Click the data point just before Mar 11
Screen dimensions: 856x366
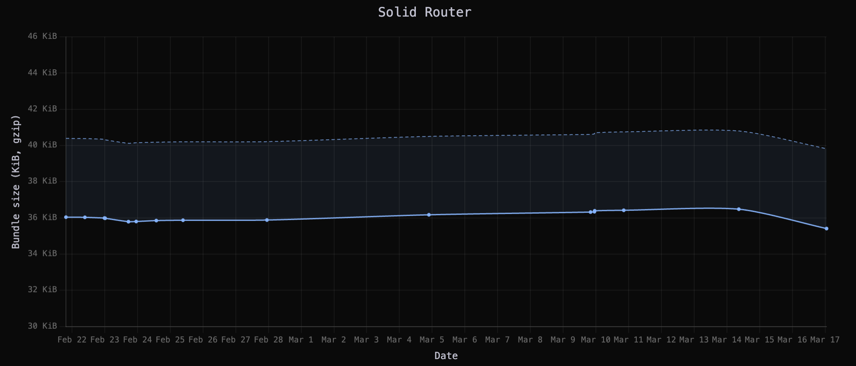click(x=624, y=211)
